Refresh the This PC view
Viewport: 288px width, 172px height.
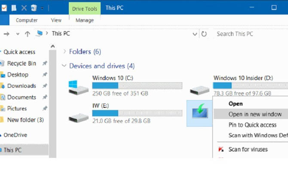(204, 34)
